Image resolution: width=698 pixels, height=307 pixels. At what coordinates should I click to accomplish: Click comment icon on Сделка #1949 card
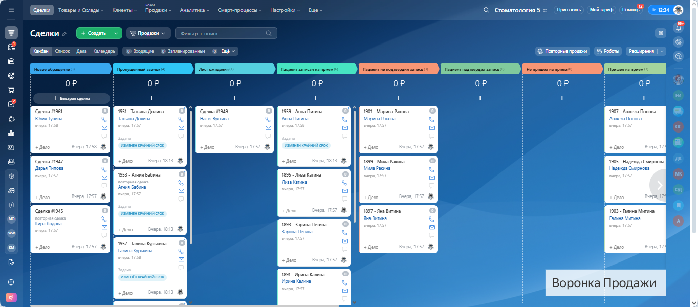[x=268, y=136]
